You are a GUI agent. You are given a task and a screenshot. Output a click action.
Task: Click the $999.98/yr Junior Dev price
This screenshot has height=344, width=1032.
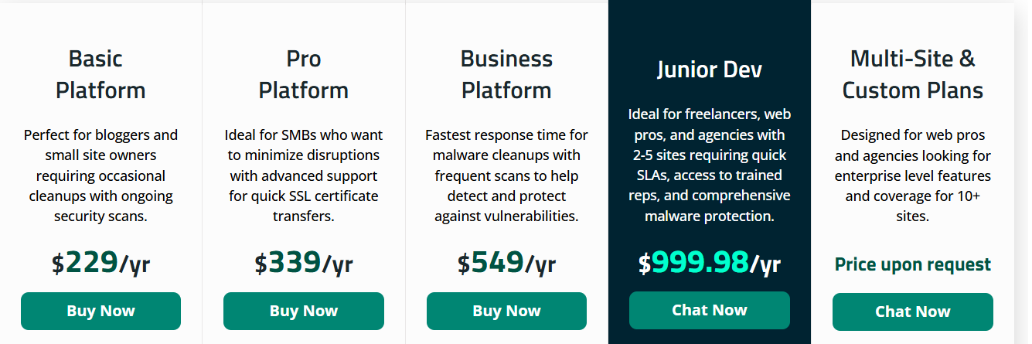[x=709, y=263]
